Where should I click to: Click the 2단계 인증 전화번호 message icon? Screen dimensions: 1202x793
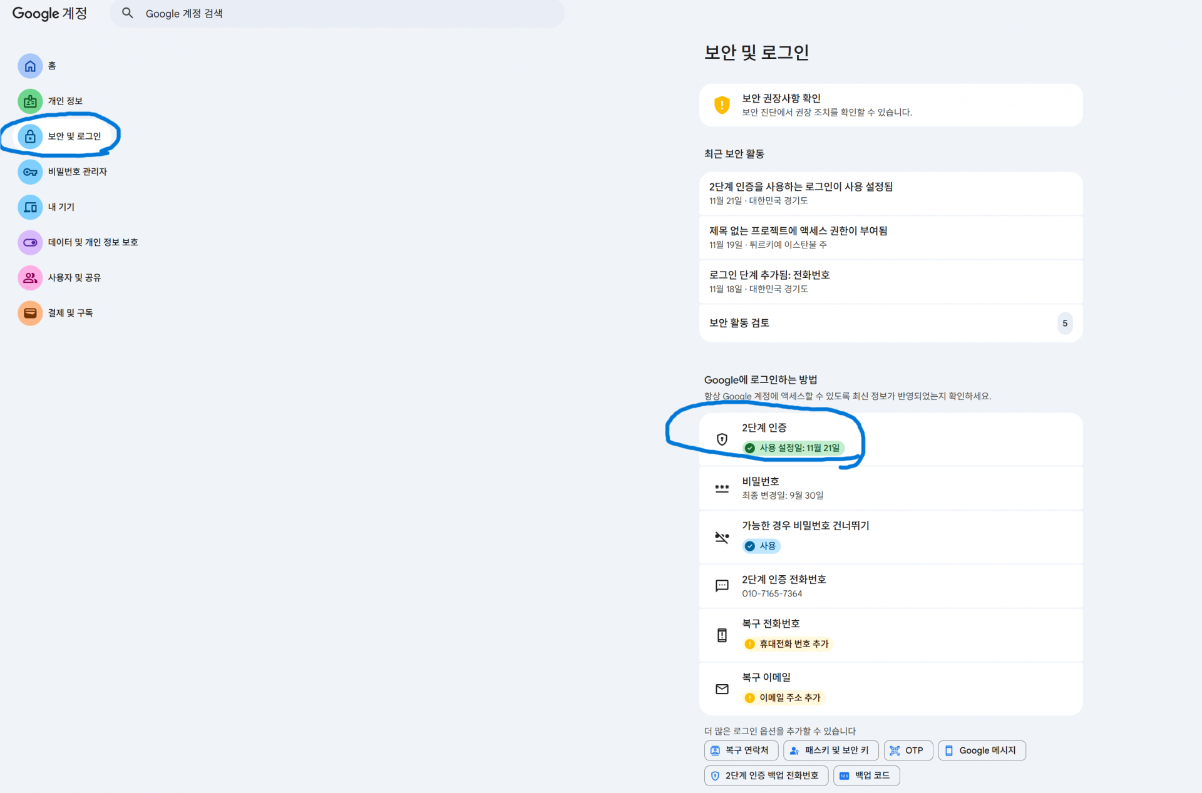pyautogui.click(x=722, y=586)
